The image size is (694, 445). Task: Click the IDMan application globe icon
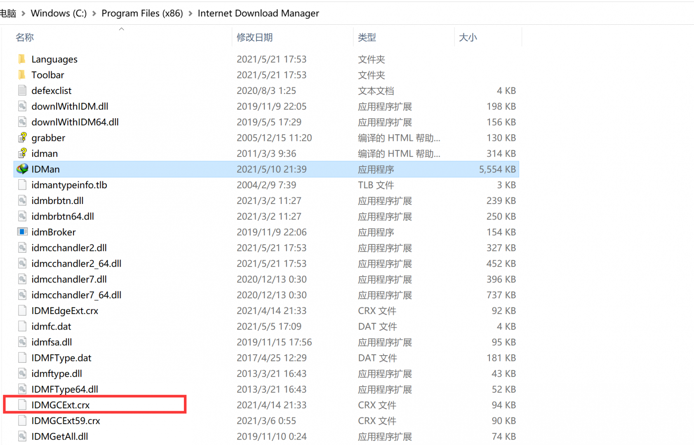[22, 169]
